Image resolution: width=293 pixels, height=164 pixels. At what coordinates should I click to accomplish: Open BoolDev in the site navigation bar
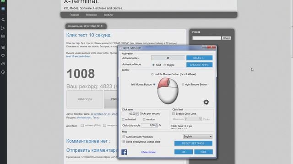point(109,15)
